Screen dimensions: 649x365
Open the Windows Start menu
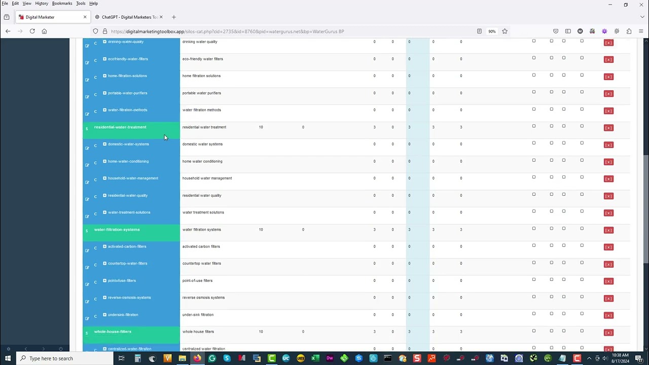pos(8,358)
